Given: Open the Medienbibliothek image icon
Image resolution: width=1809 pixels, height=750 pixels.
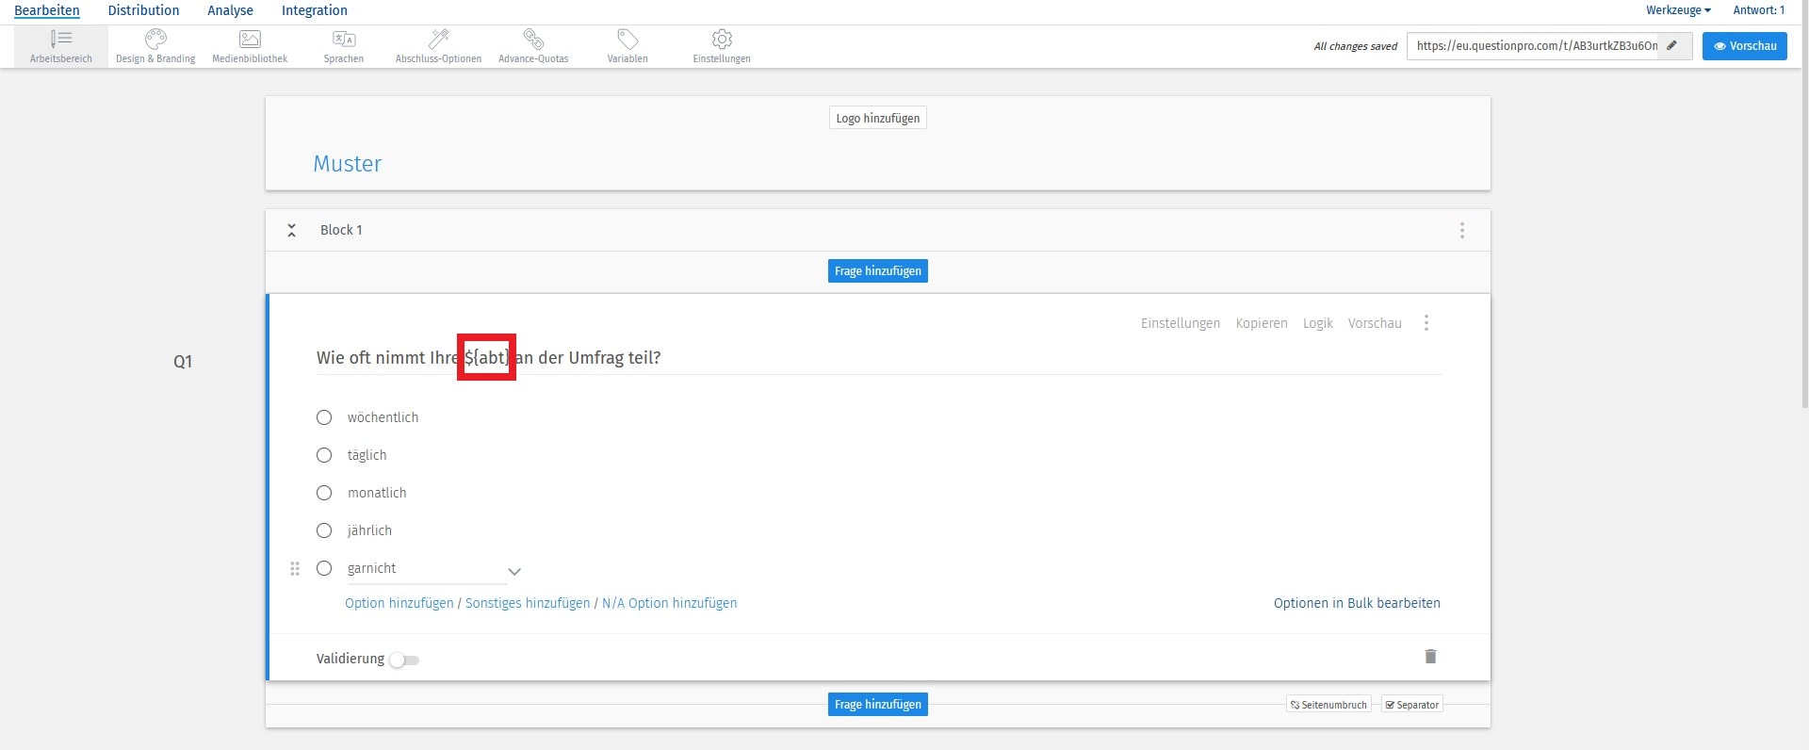Looking at the screenshot, I should point(250,39).
